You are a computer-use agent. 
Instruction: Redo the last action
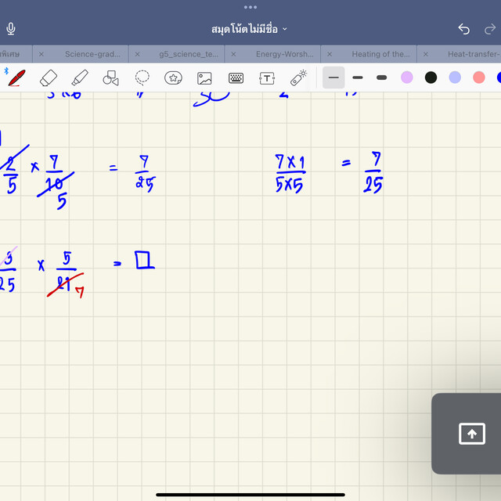490,30
